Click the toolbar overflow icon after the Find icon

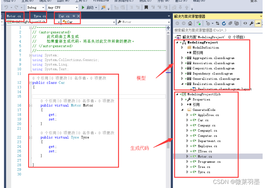108,9
